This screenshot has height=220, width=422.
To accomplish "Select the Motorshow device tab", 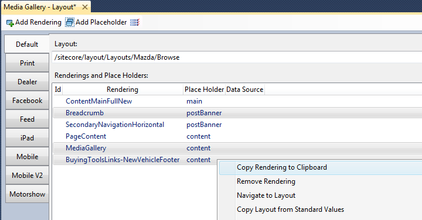I will click(27, 194).
